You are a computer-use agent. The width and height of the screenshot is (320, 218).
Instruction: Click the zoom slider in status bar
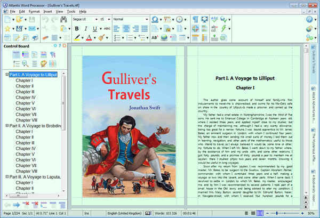click(x=285, y=213)
